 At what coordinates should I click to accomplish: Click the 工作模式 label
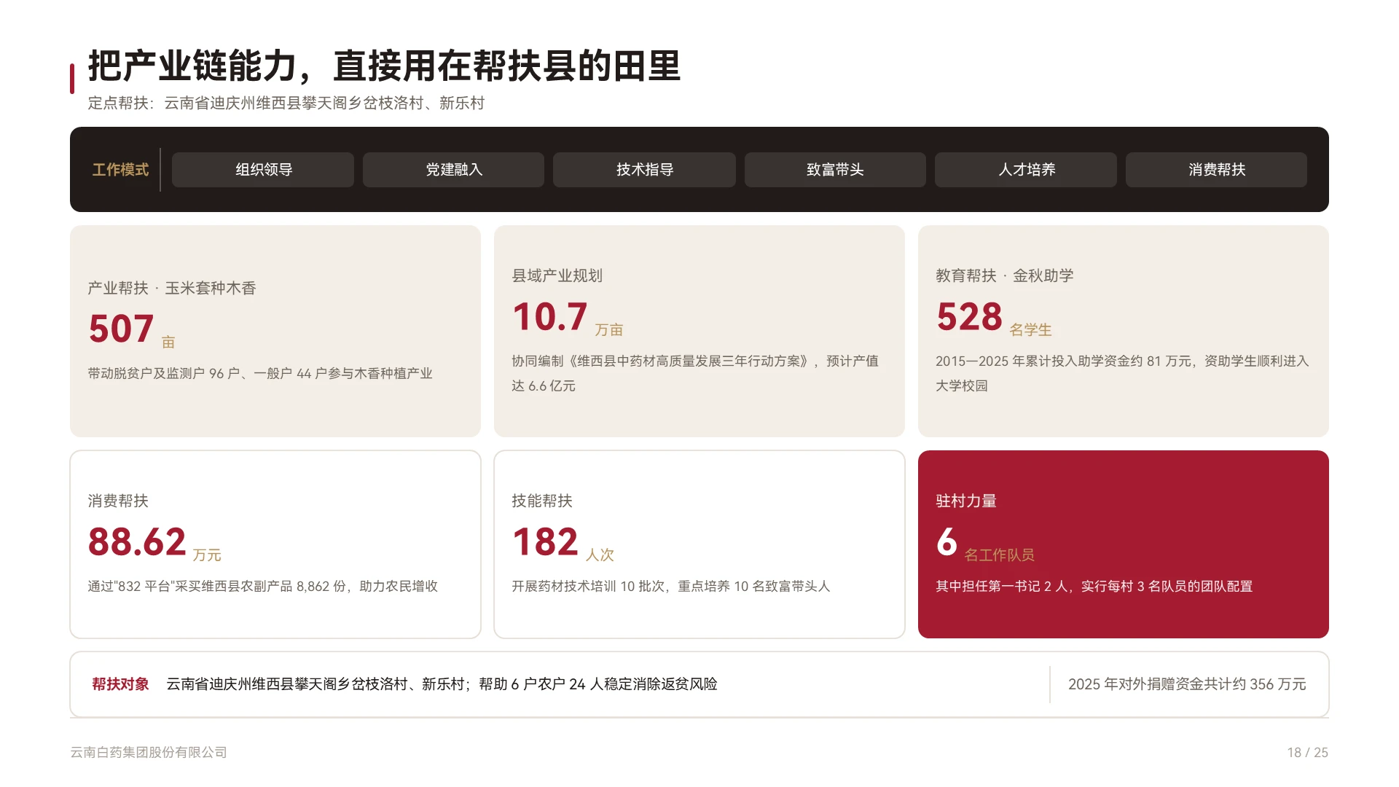[x=120, y=170]
